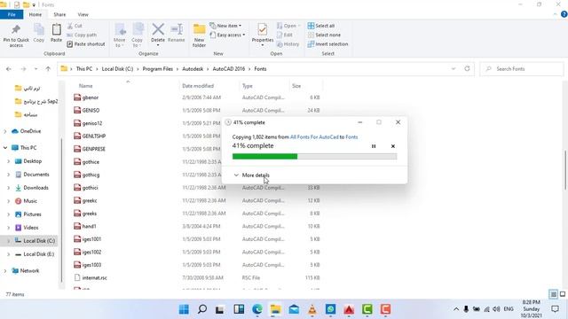Image resolution: width=568 pixels, height=319 pixels.
Task: Select the internat.rsc file
Action: point(94,277)
